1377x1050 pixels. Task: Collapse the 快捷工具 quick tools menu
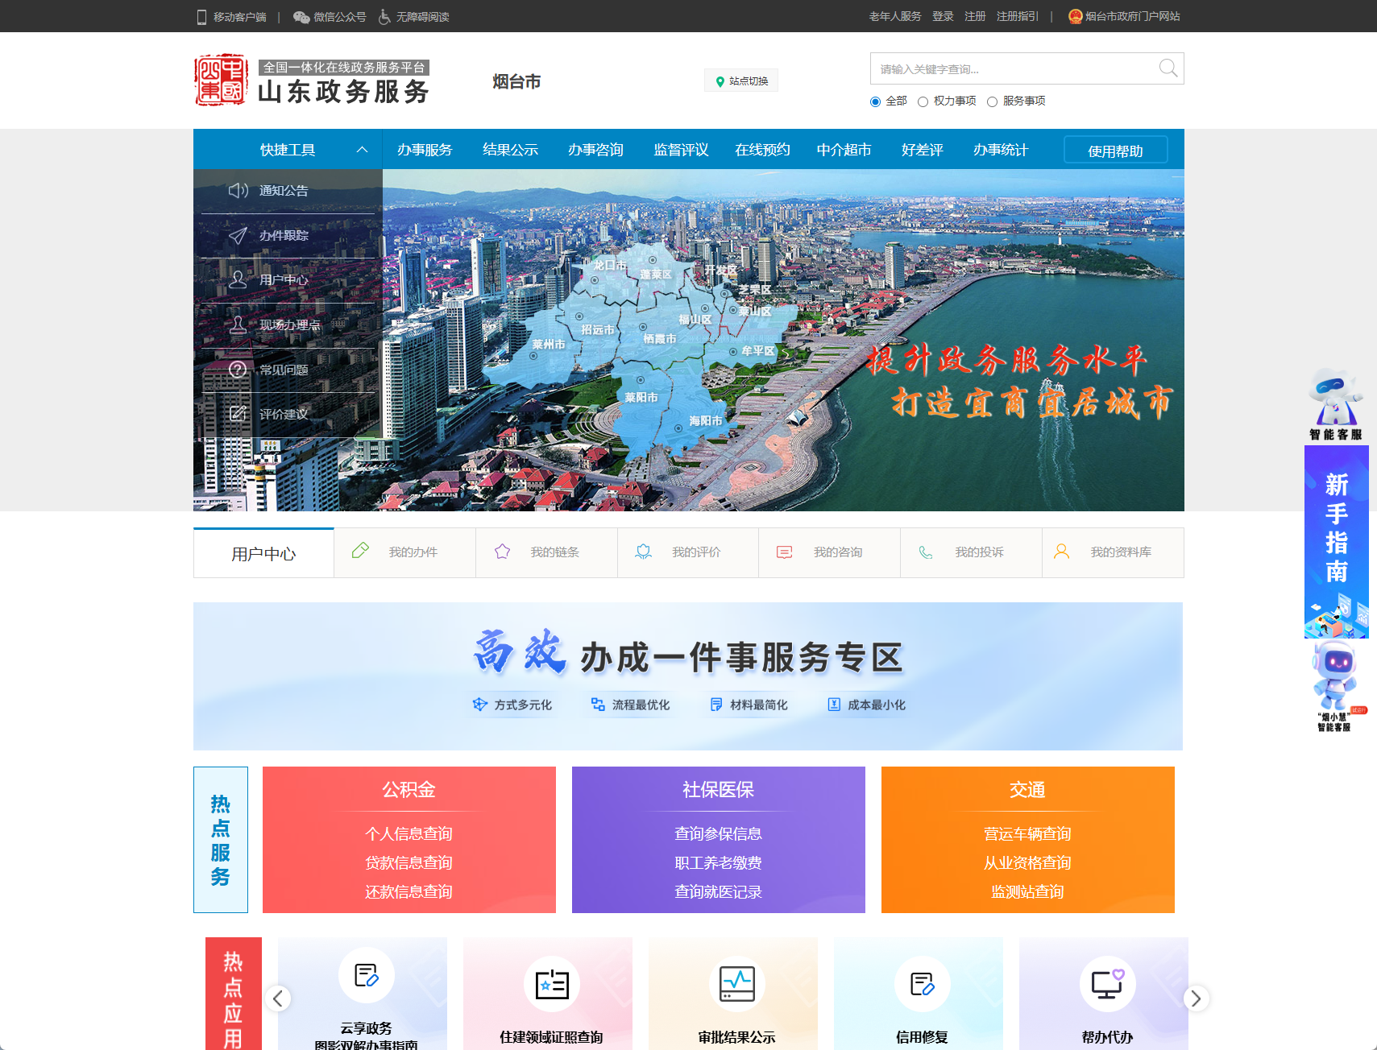tap(362, 150)
